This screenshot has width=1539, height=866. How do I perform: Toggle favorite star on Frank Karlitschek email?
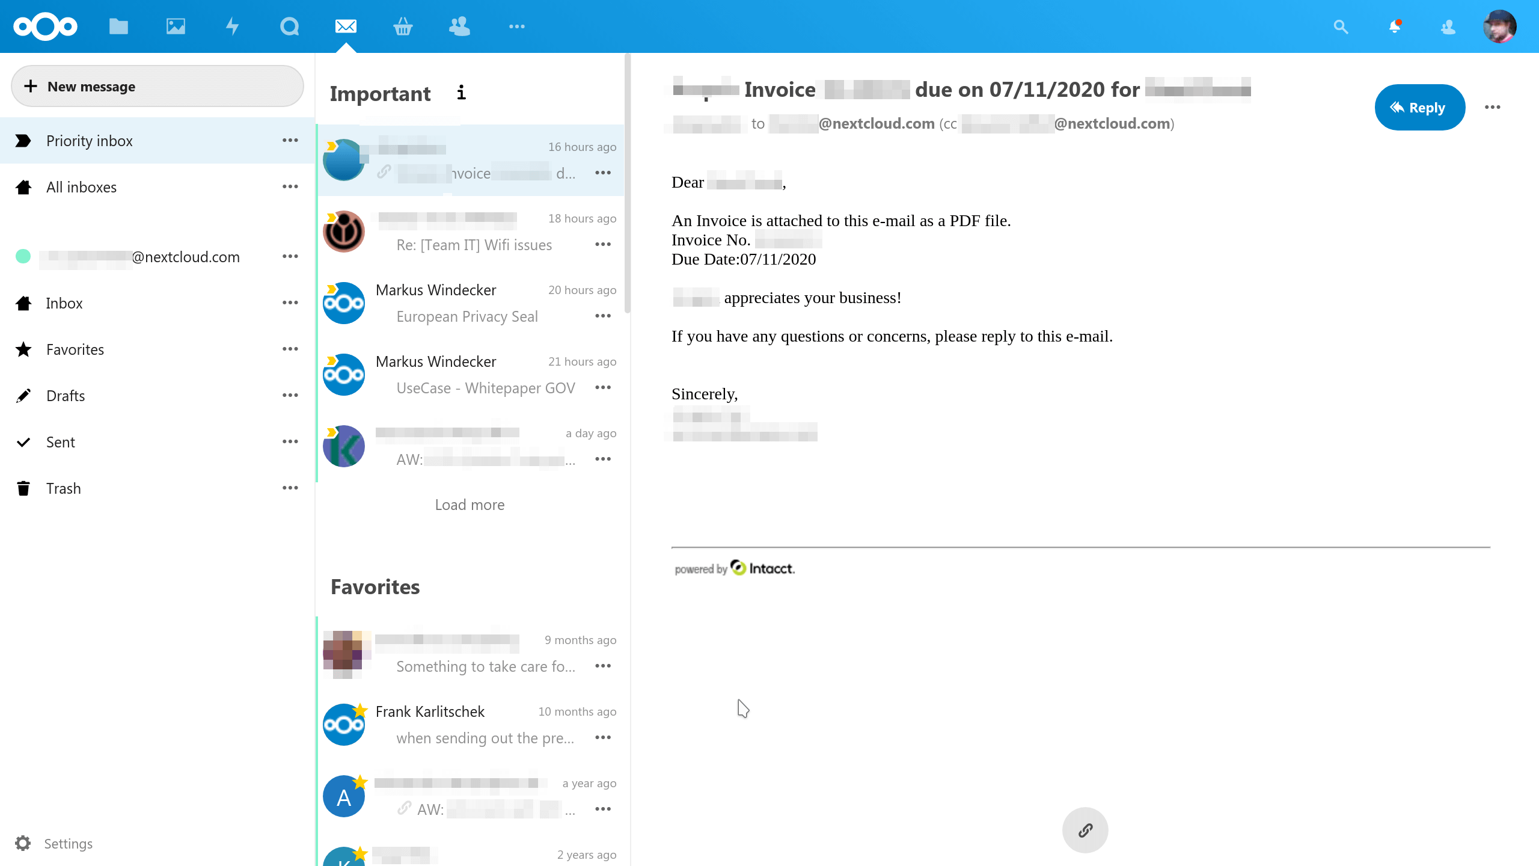pyautogui.click(x=360, y=711)
